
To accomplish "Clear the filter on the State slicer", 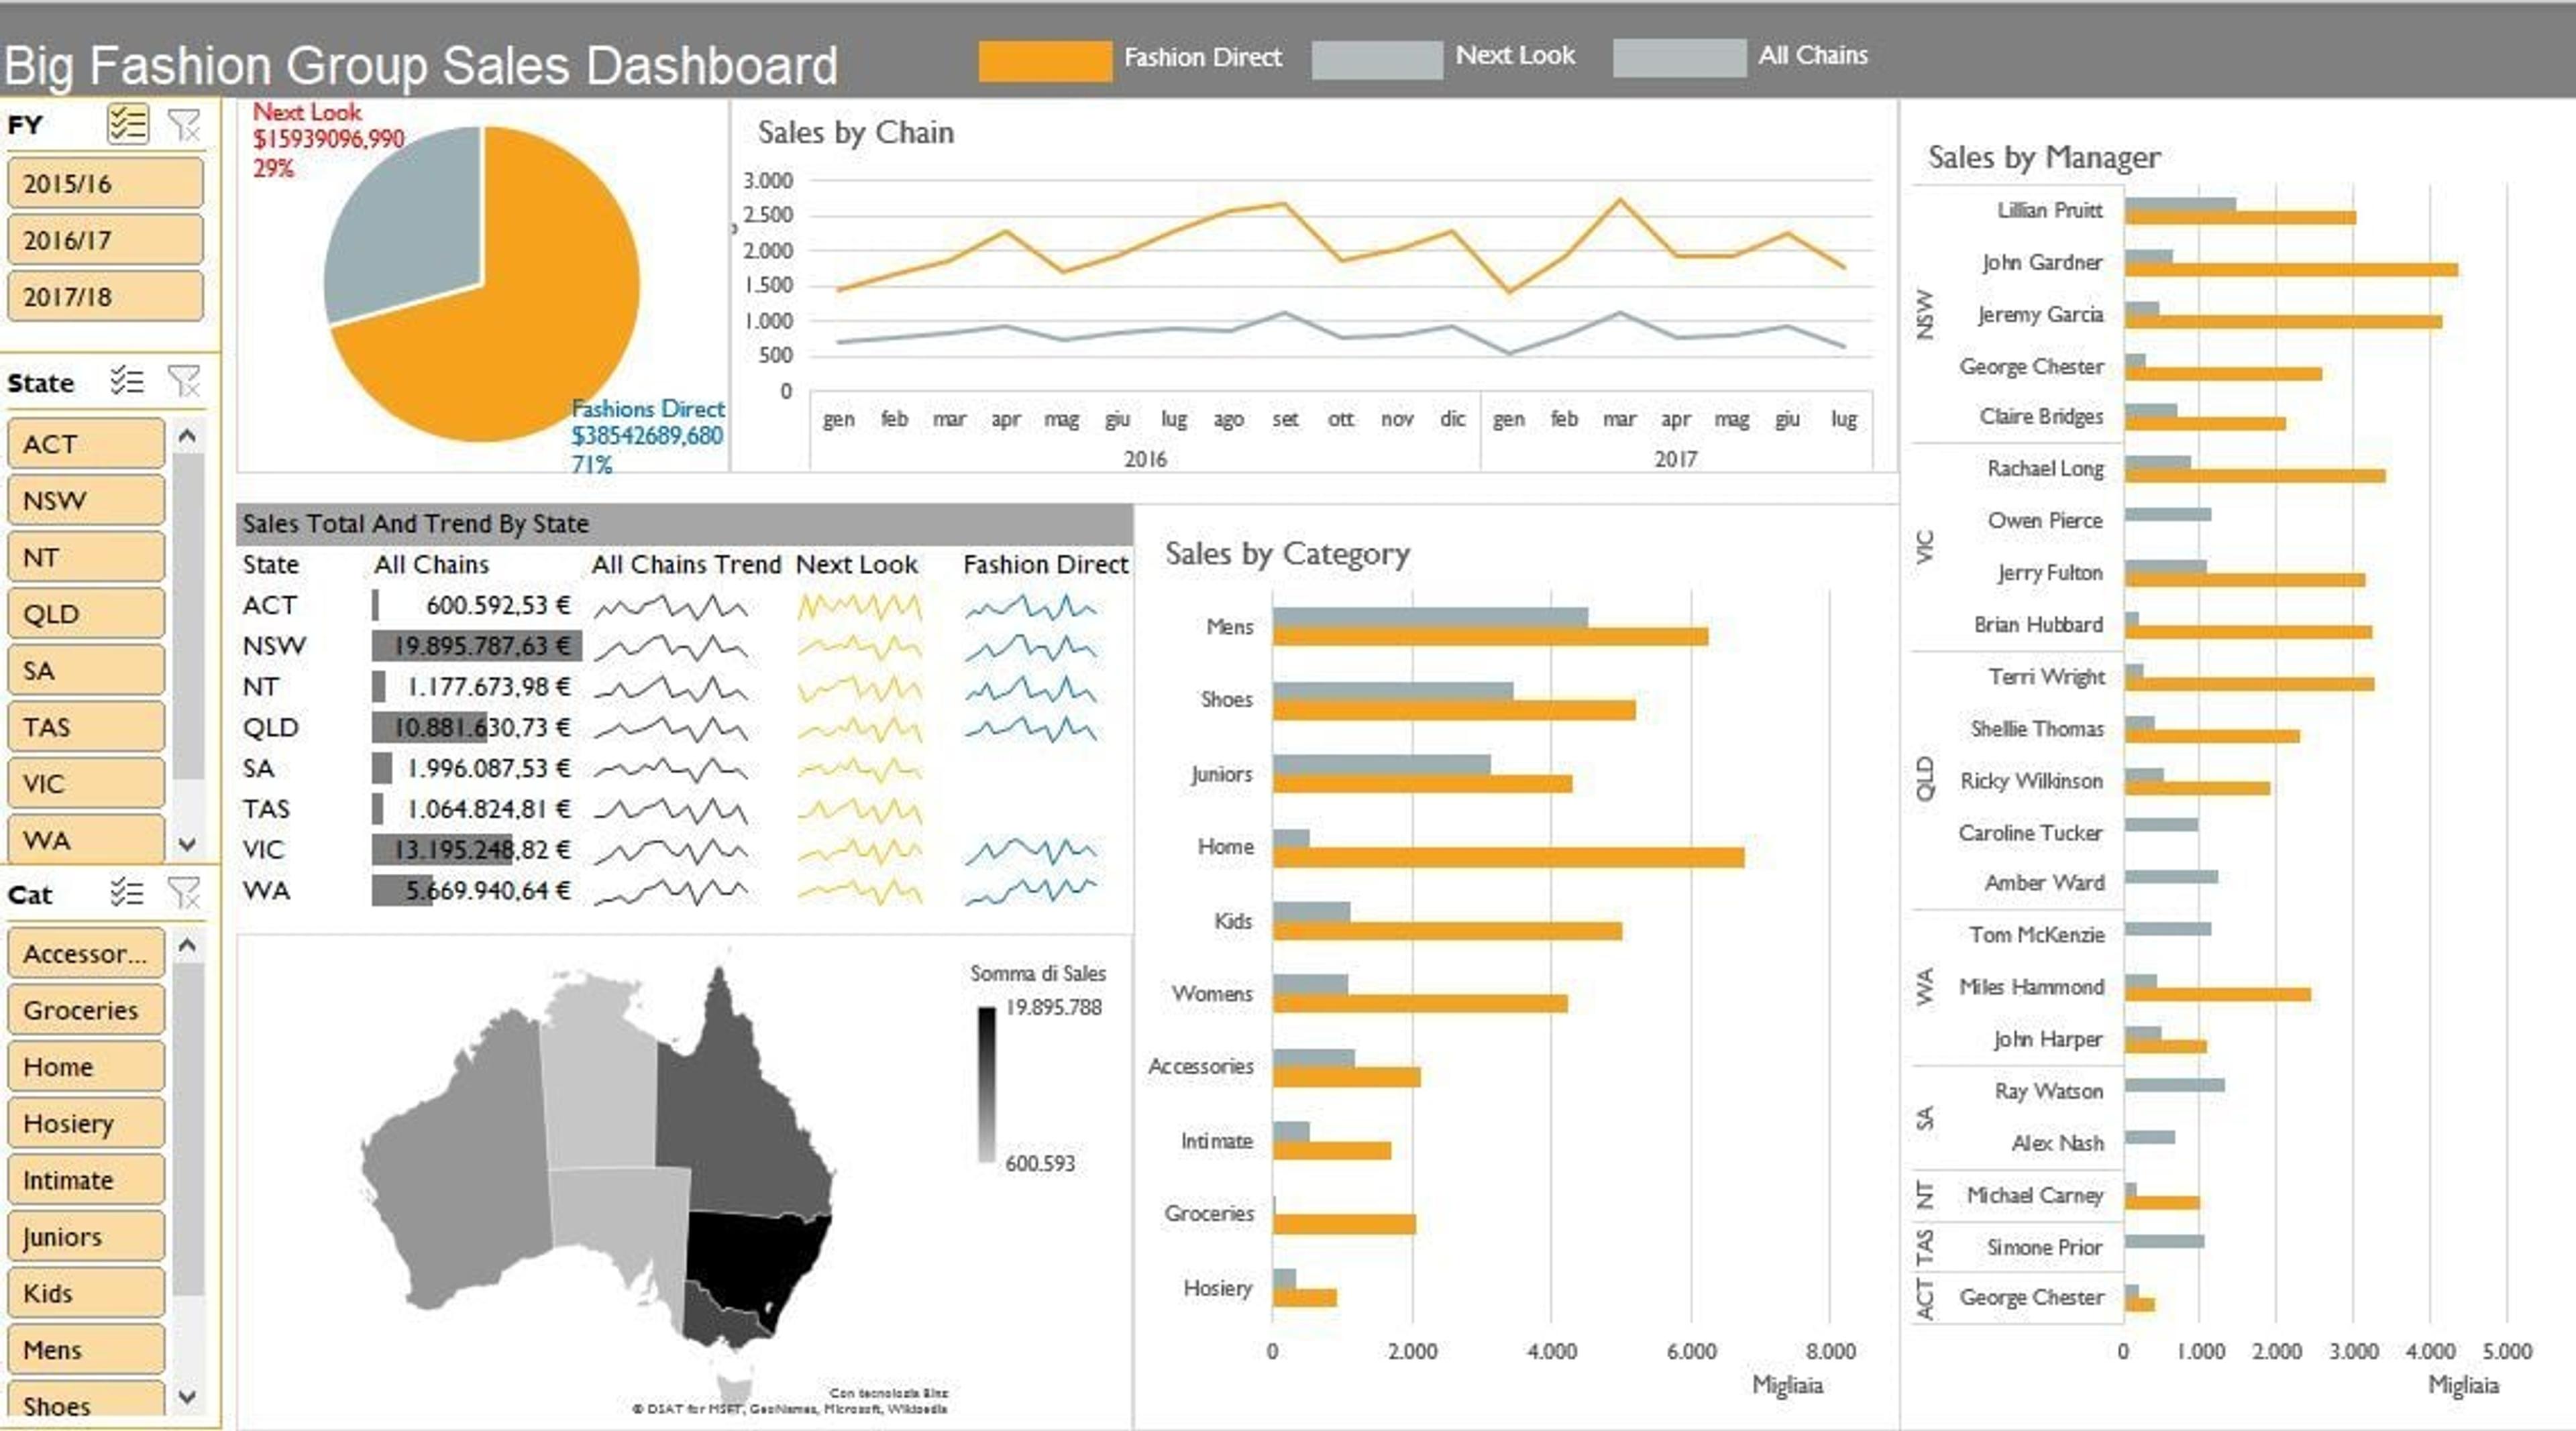I will [185, 382].
